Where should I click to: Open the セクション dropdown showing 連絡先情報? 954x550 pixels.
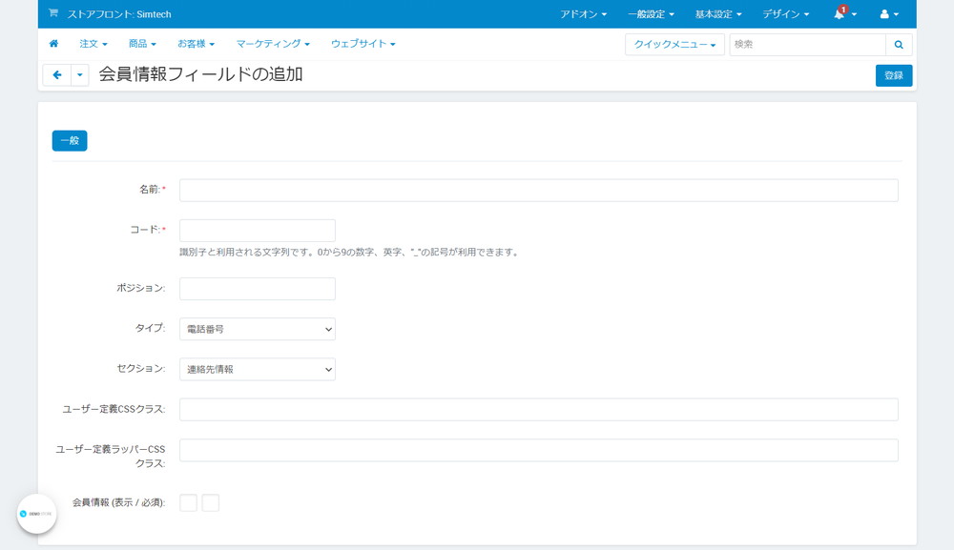pyautogui.click(x=258, y=369)
